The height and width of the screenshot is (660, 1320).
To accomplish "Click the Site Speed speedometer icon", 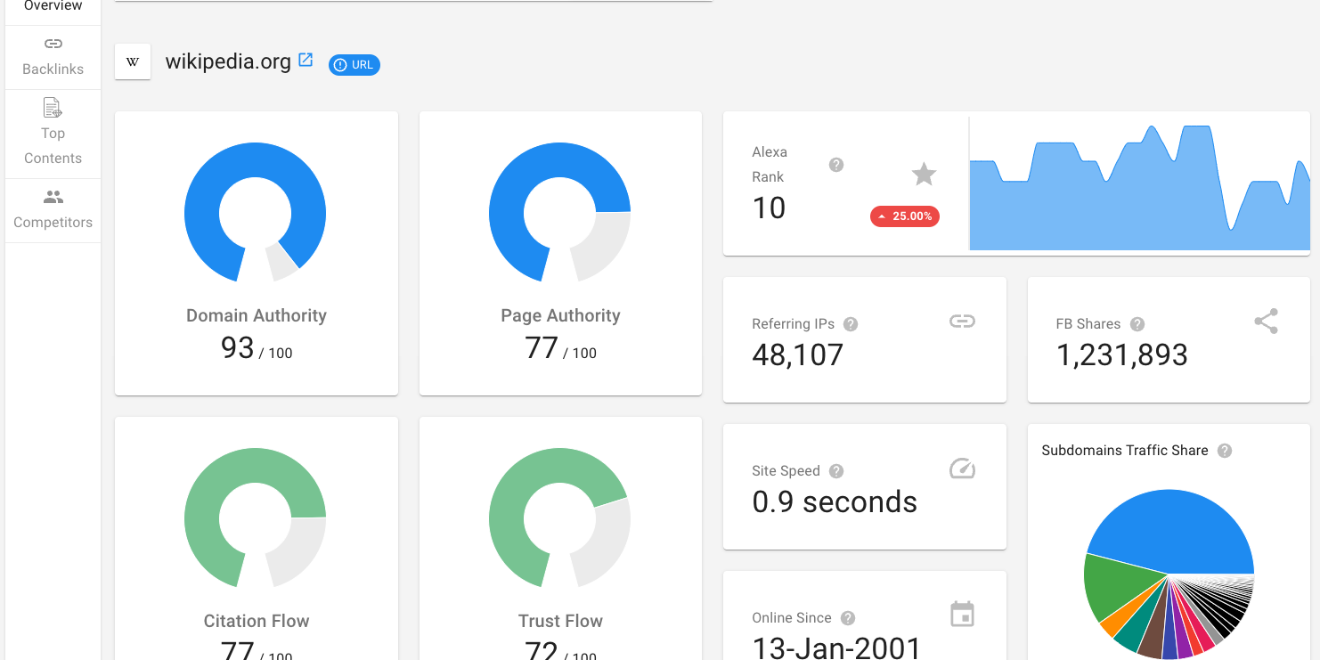I will [962, 469].
